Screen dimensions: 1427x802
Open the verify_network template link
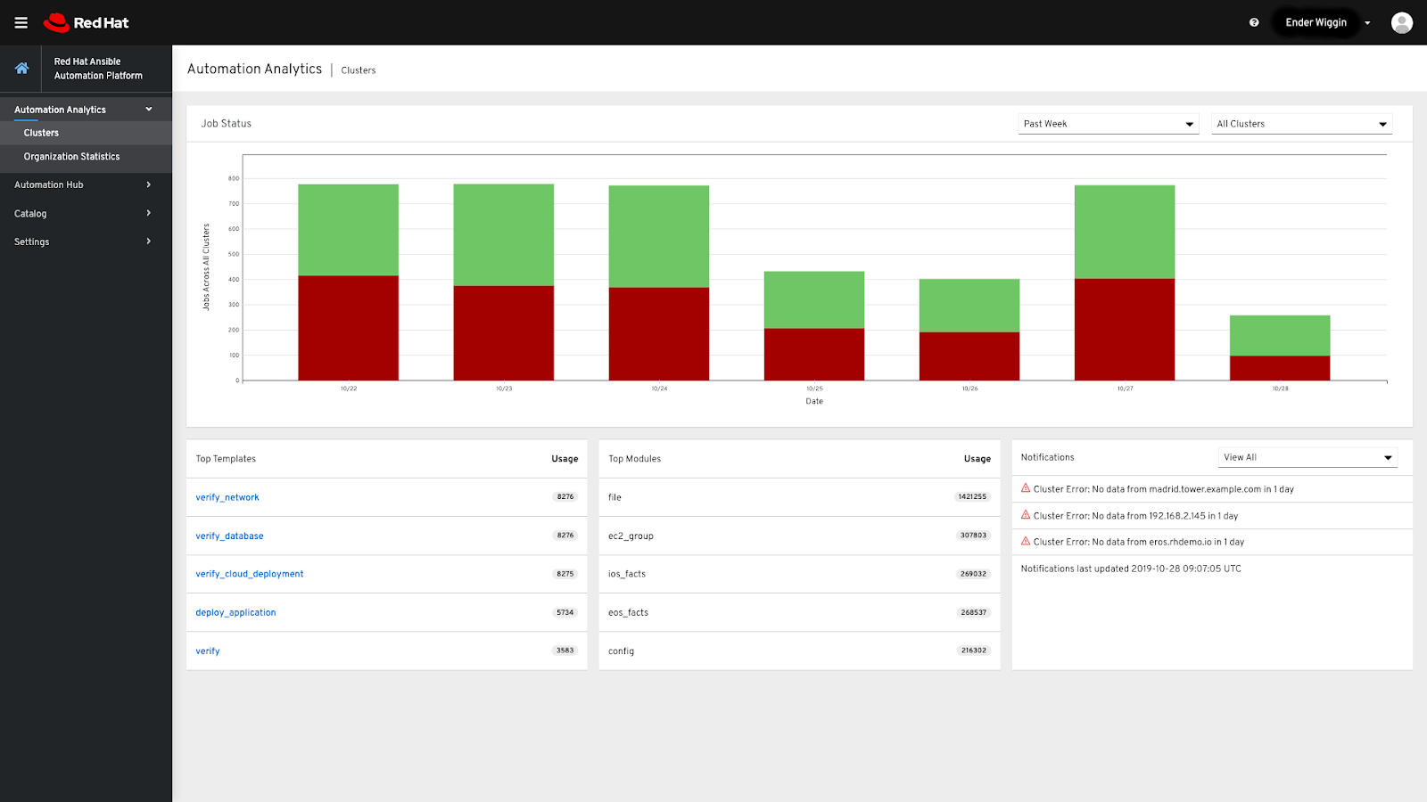tap(227, 497)
